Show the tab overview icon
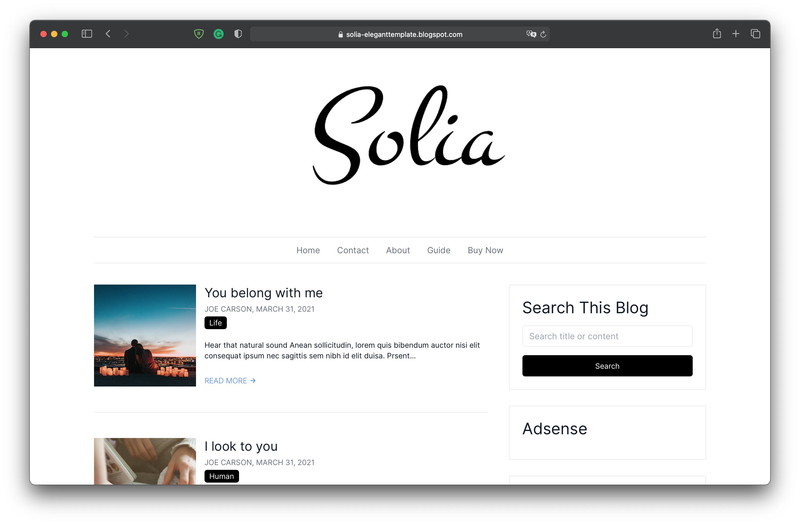This screenshot has width=800, height=524. point(755,34)
